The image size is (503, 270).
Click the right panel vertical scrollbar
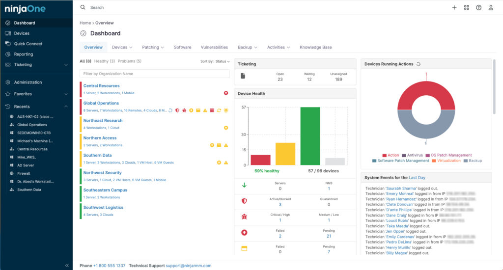point(494,86)
